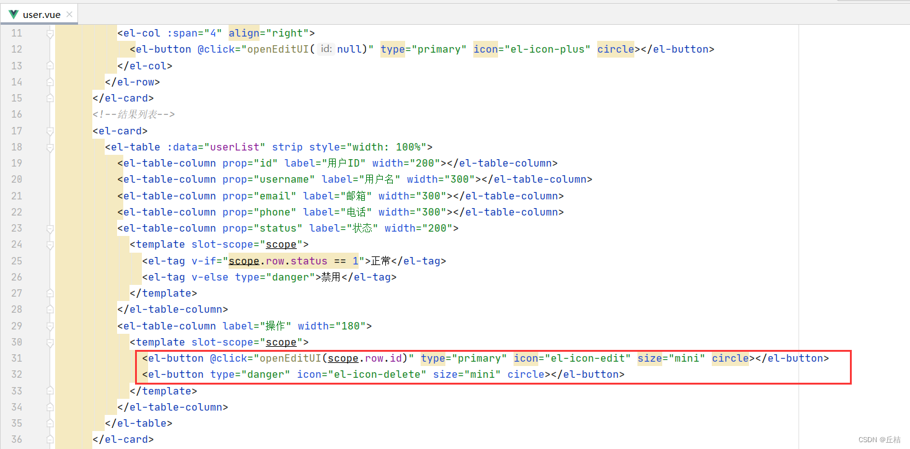This screenshot has height=449, width=910.
Task: Click the highlighted circle attribute on line 12
Action: click(615, 49)
